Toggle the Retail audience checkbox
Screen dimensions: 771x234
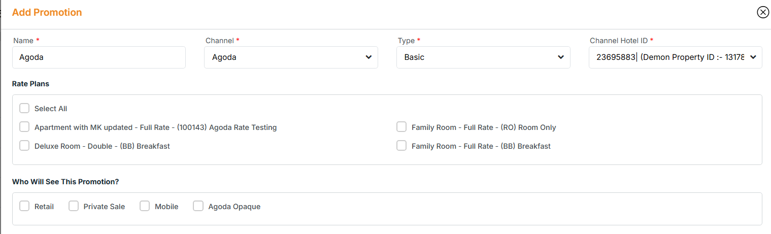click(x=24, y=206)
